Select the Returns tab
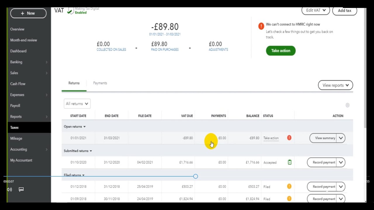This screenshot has height=210, width=374. (74, 83)
